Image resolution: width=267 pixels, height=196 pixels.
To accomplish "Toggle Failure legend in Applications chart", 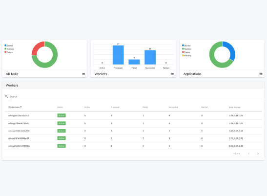I will tap(186, 52).
